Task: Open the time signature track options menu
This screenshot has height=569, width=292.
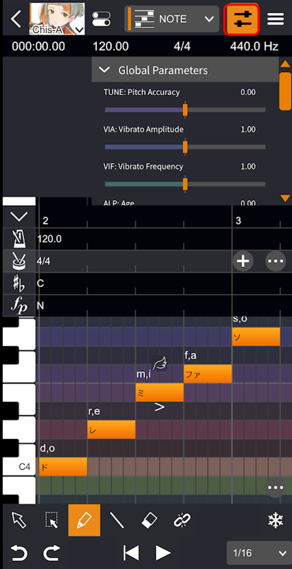Action: [x=276, y=261]
